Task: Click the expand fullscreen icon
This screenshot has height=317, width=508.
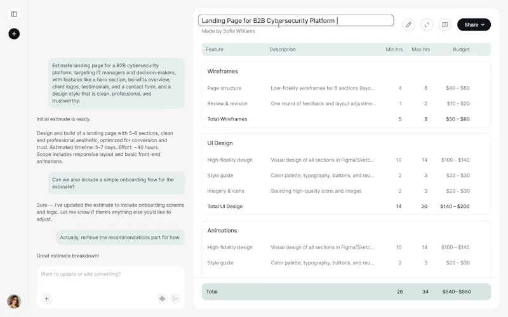Action: tap(427, 25)
